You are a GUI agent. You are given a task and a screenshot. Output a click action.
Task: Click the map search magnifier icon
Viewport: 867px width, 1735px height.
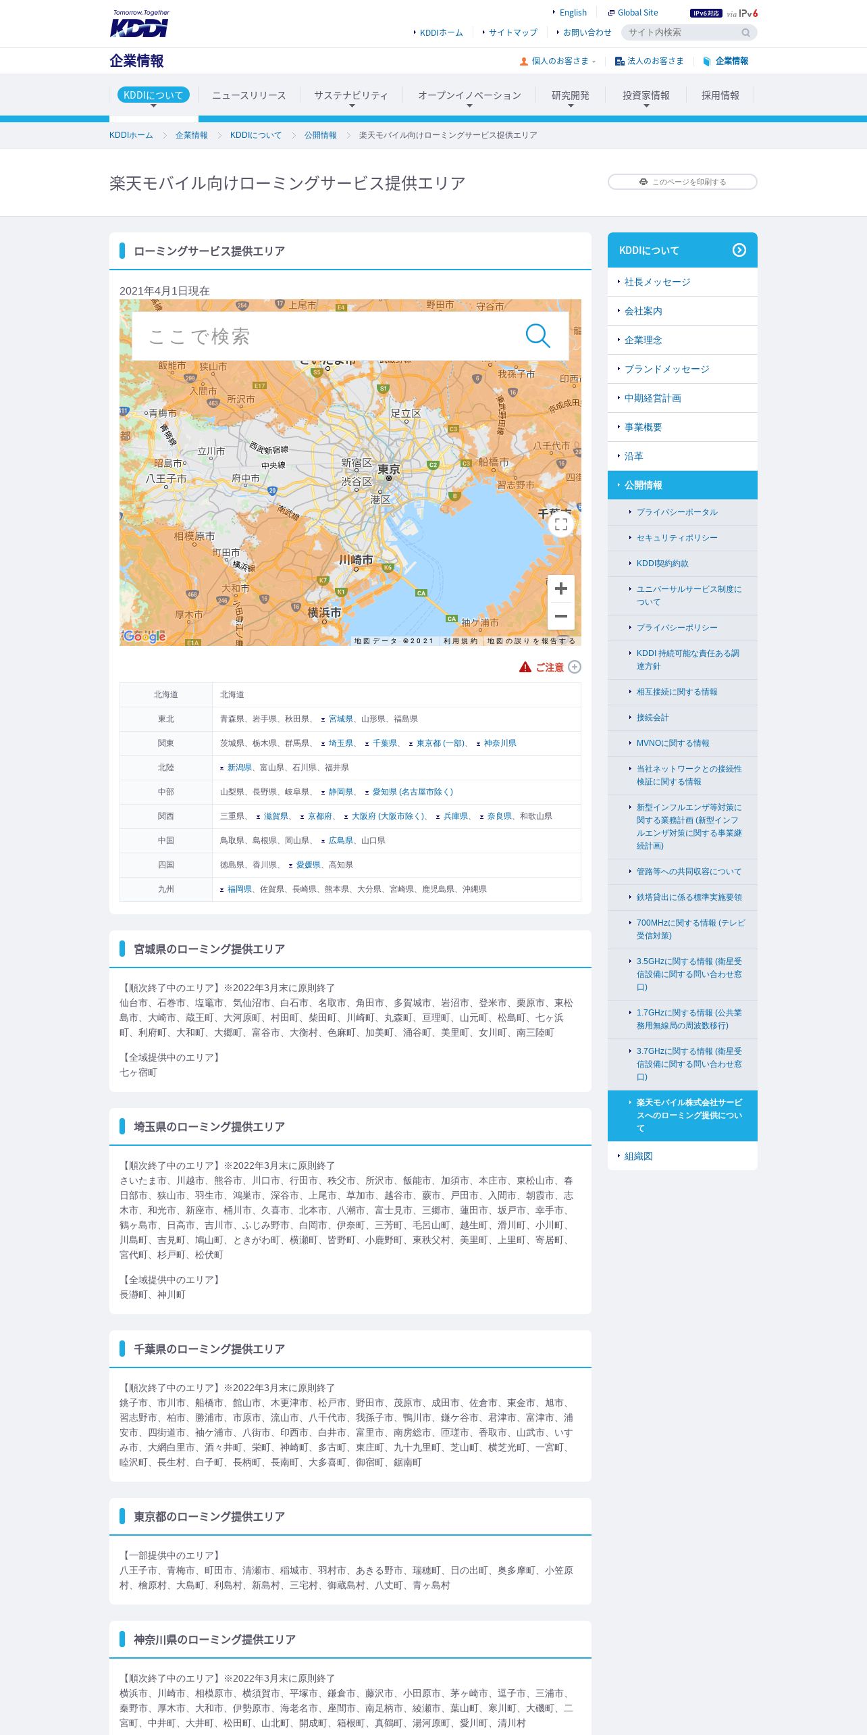pos(538,336)
